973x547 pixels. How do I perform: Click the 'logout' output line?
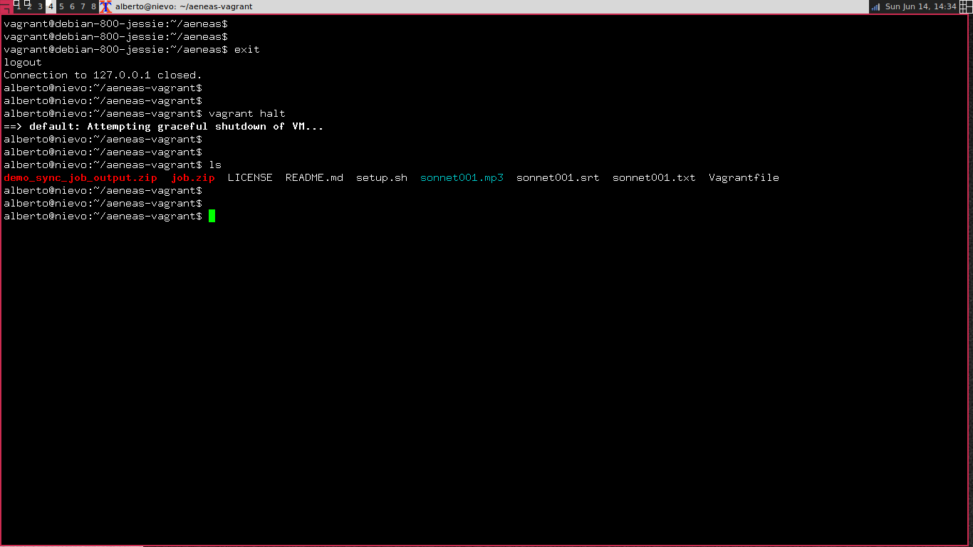[23, 62]
